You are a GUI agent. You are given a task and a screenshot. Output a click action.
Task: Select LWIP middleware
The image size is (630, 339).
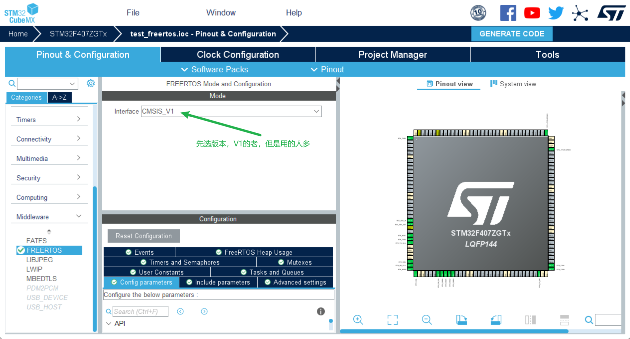click(x=34, y=269)
